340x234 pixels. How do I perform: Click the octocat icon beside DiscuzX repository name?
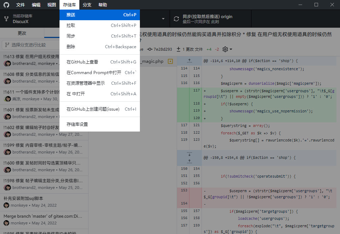pyautogui.click(x=7, y=18)
